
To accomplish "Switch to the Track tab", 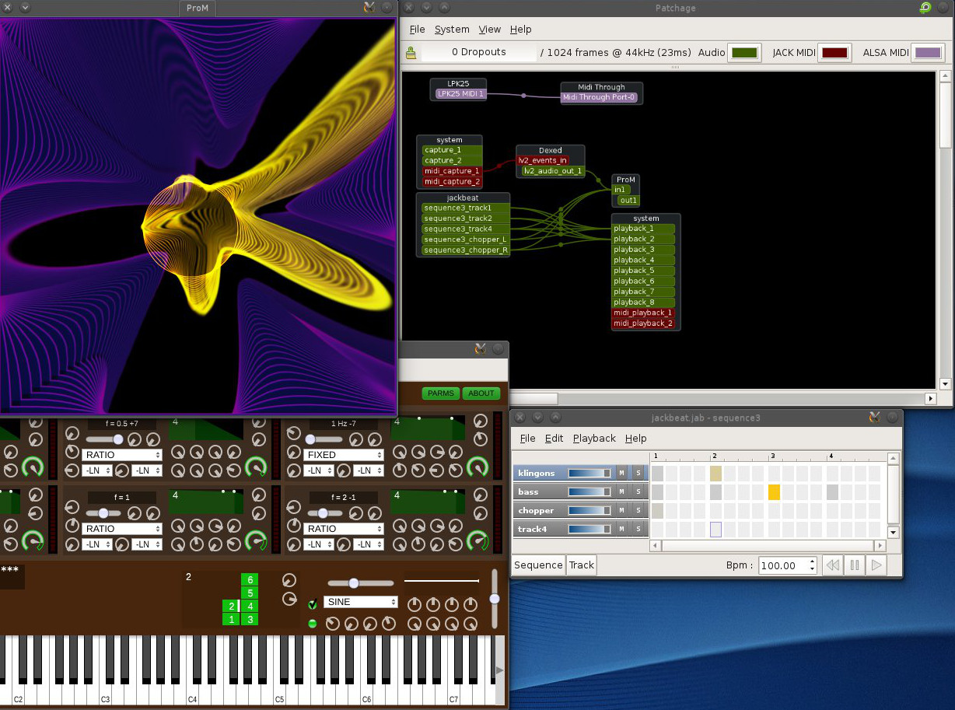I will [x=581, y=565].
